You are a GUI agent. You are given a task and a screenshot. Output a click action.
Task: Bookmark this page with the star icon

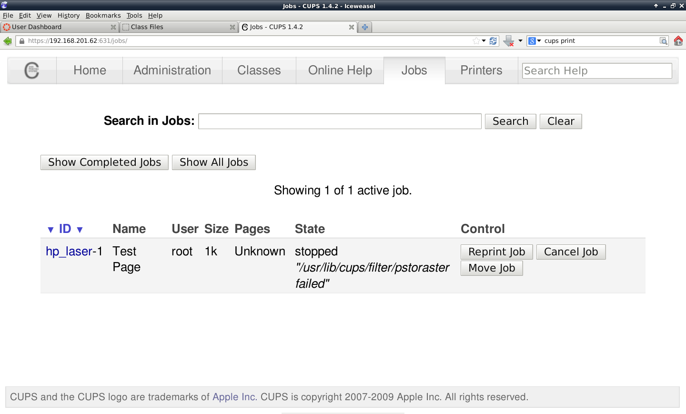(x=476, y=41)
